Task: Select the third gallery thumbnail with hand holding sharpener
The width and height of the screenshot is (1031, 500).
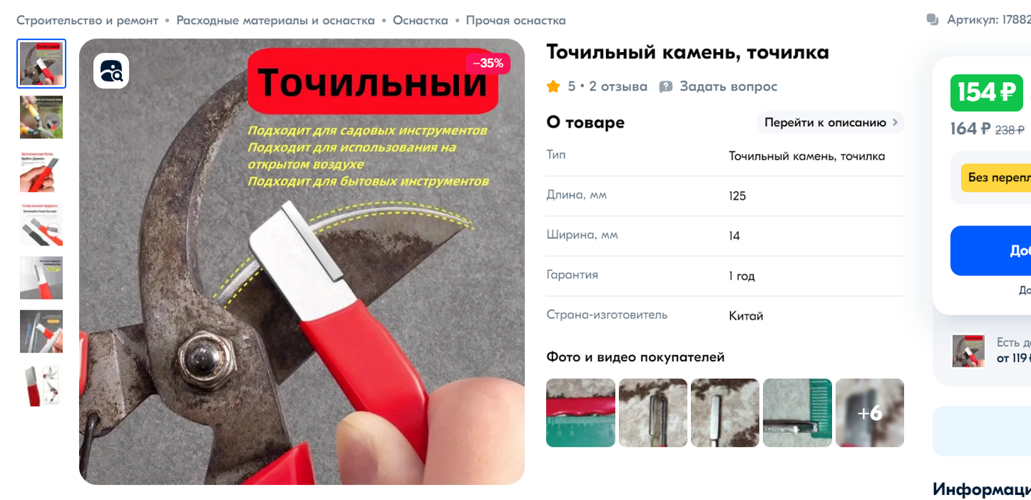Action: (x=41, y=170)
